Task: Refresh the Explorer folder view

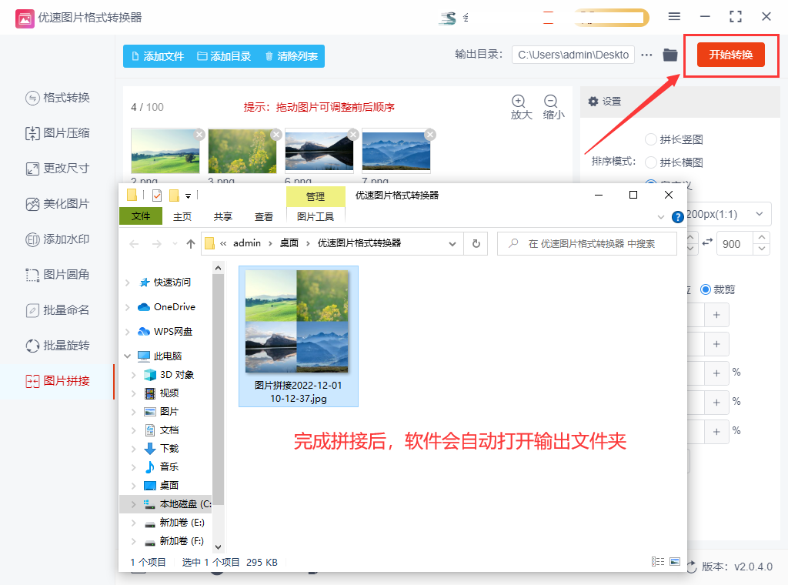Action: click(476, 244)
